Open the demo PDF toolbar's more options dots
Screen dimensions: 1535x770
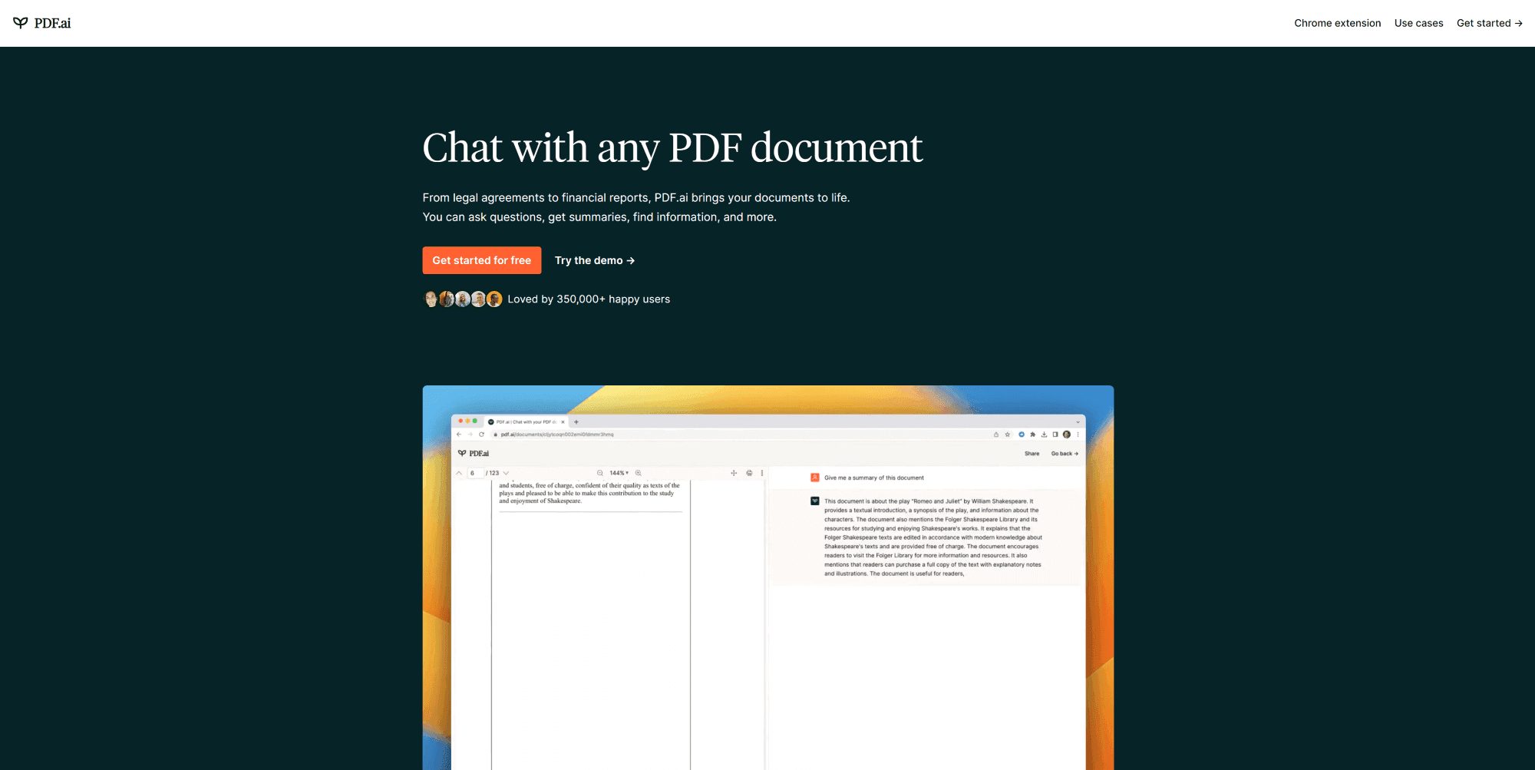click(762, 473)
